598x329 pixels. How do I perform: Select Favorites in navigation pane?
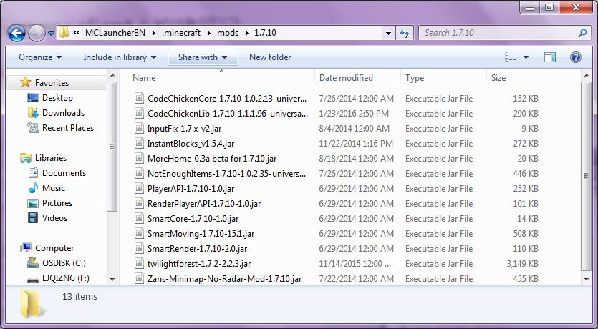pos(52,83)
